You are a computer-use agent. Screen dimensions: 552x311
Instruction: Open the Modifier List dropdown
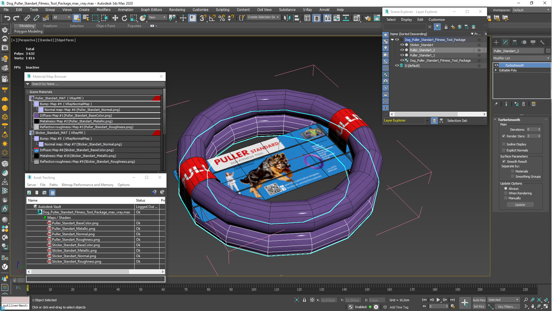pos(522,58)
